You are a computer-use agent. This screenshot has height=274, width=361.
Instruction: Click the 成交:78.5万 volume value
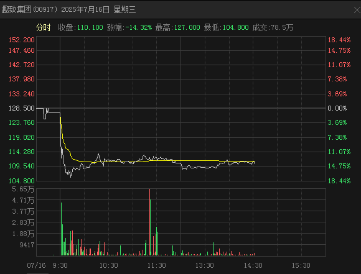pyautogui.click(x=273, y=27)
